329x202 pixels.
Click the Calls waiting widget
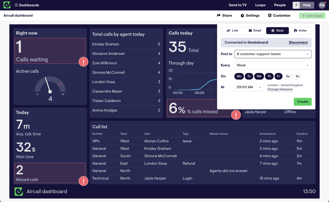point(50,51)
